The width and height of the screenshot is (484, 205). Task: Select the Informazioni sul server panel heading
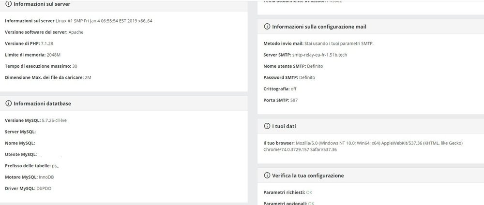[x=42, y=4]
